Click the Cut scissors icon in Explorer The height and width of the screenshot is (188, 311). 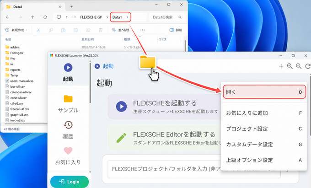(38, 30)
